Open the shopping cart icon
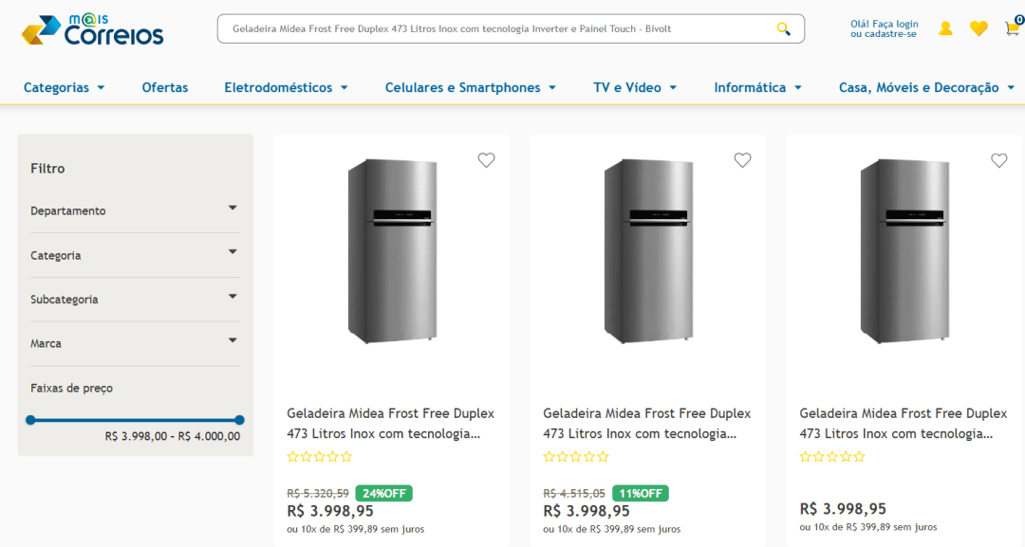This screenshot has height=547, width=1025. pos(1012,27)
